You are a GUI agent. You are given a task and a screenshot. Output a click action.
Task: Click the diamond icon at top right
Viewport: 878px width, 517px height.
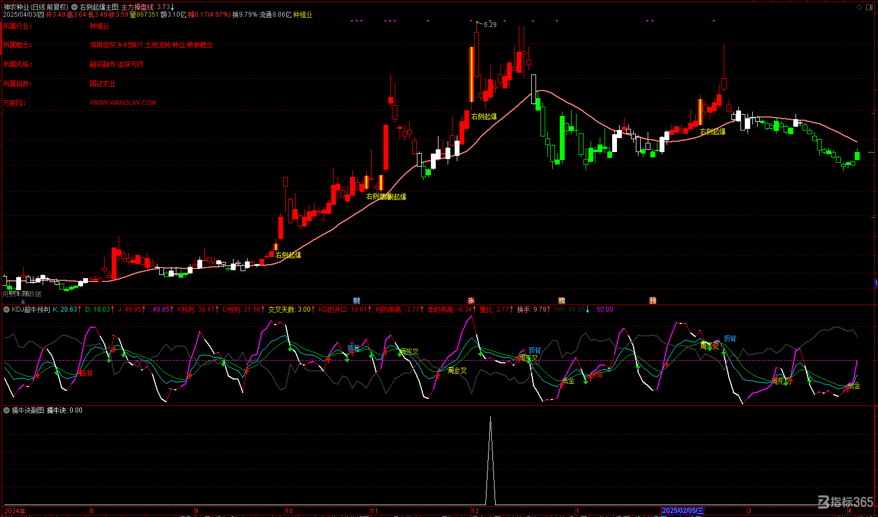pos(859,7)
